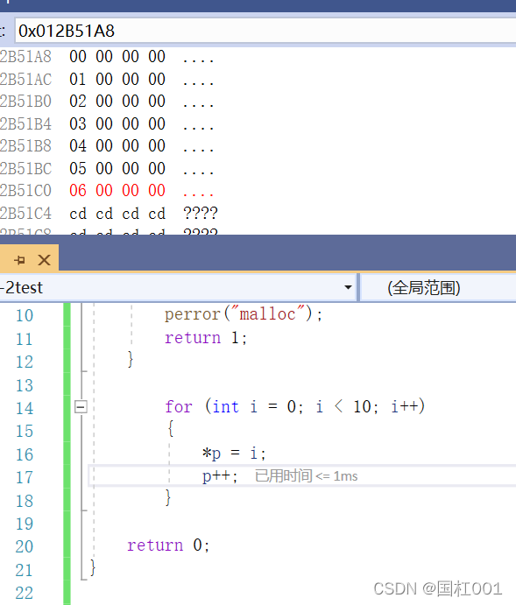Open the (全局范围) scope dropdown

pos(438,288)
